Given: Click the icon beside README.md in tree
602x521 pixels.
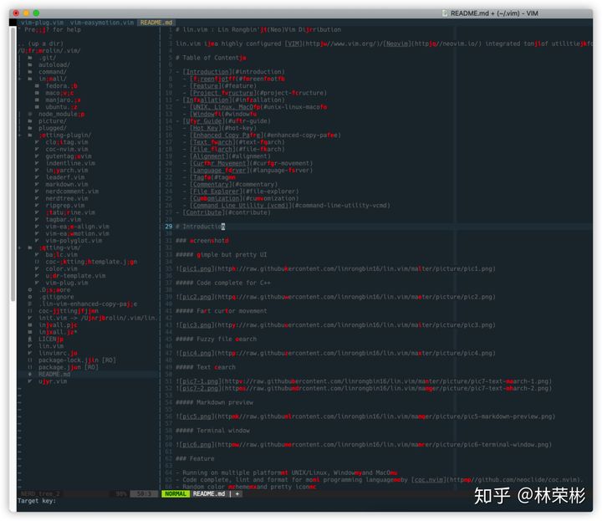Looking at the screenshot, I should [x=30, y=374].
